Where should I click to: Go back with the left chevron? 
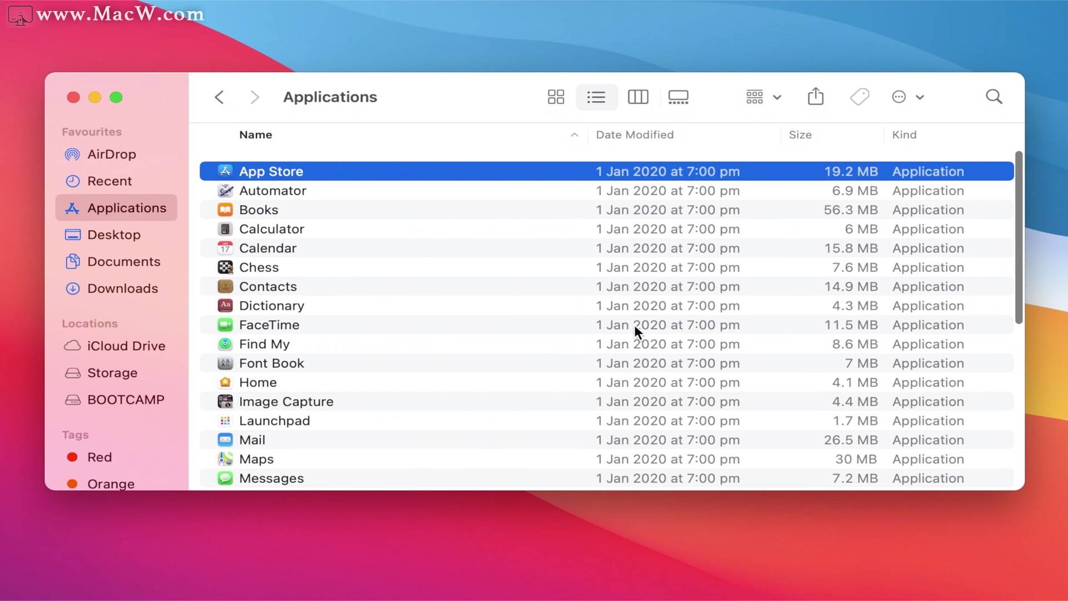click(219, 97)
